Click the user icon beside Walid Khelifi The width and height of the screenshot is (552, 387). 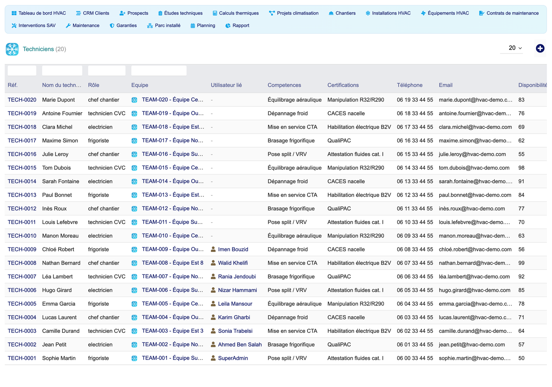[x=213, y=263]
